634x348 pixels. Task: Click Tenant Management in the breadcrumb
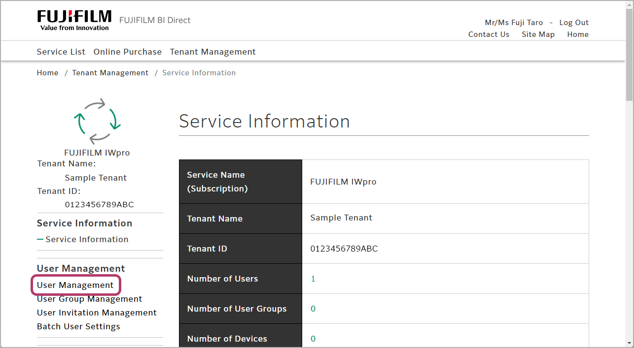(x=110, y=73)
